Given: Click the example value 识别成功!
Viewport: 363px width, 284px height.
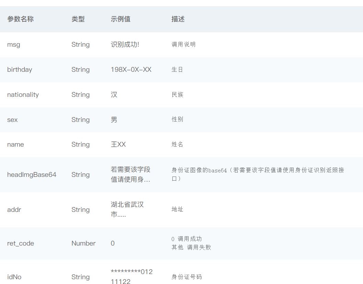Looking at the screenshot, I should 125,44.
